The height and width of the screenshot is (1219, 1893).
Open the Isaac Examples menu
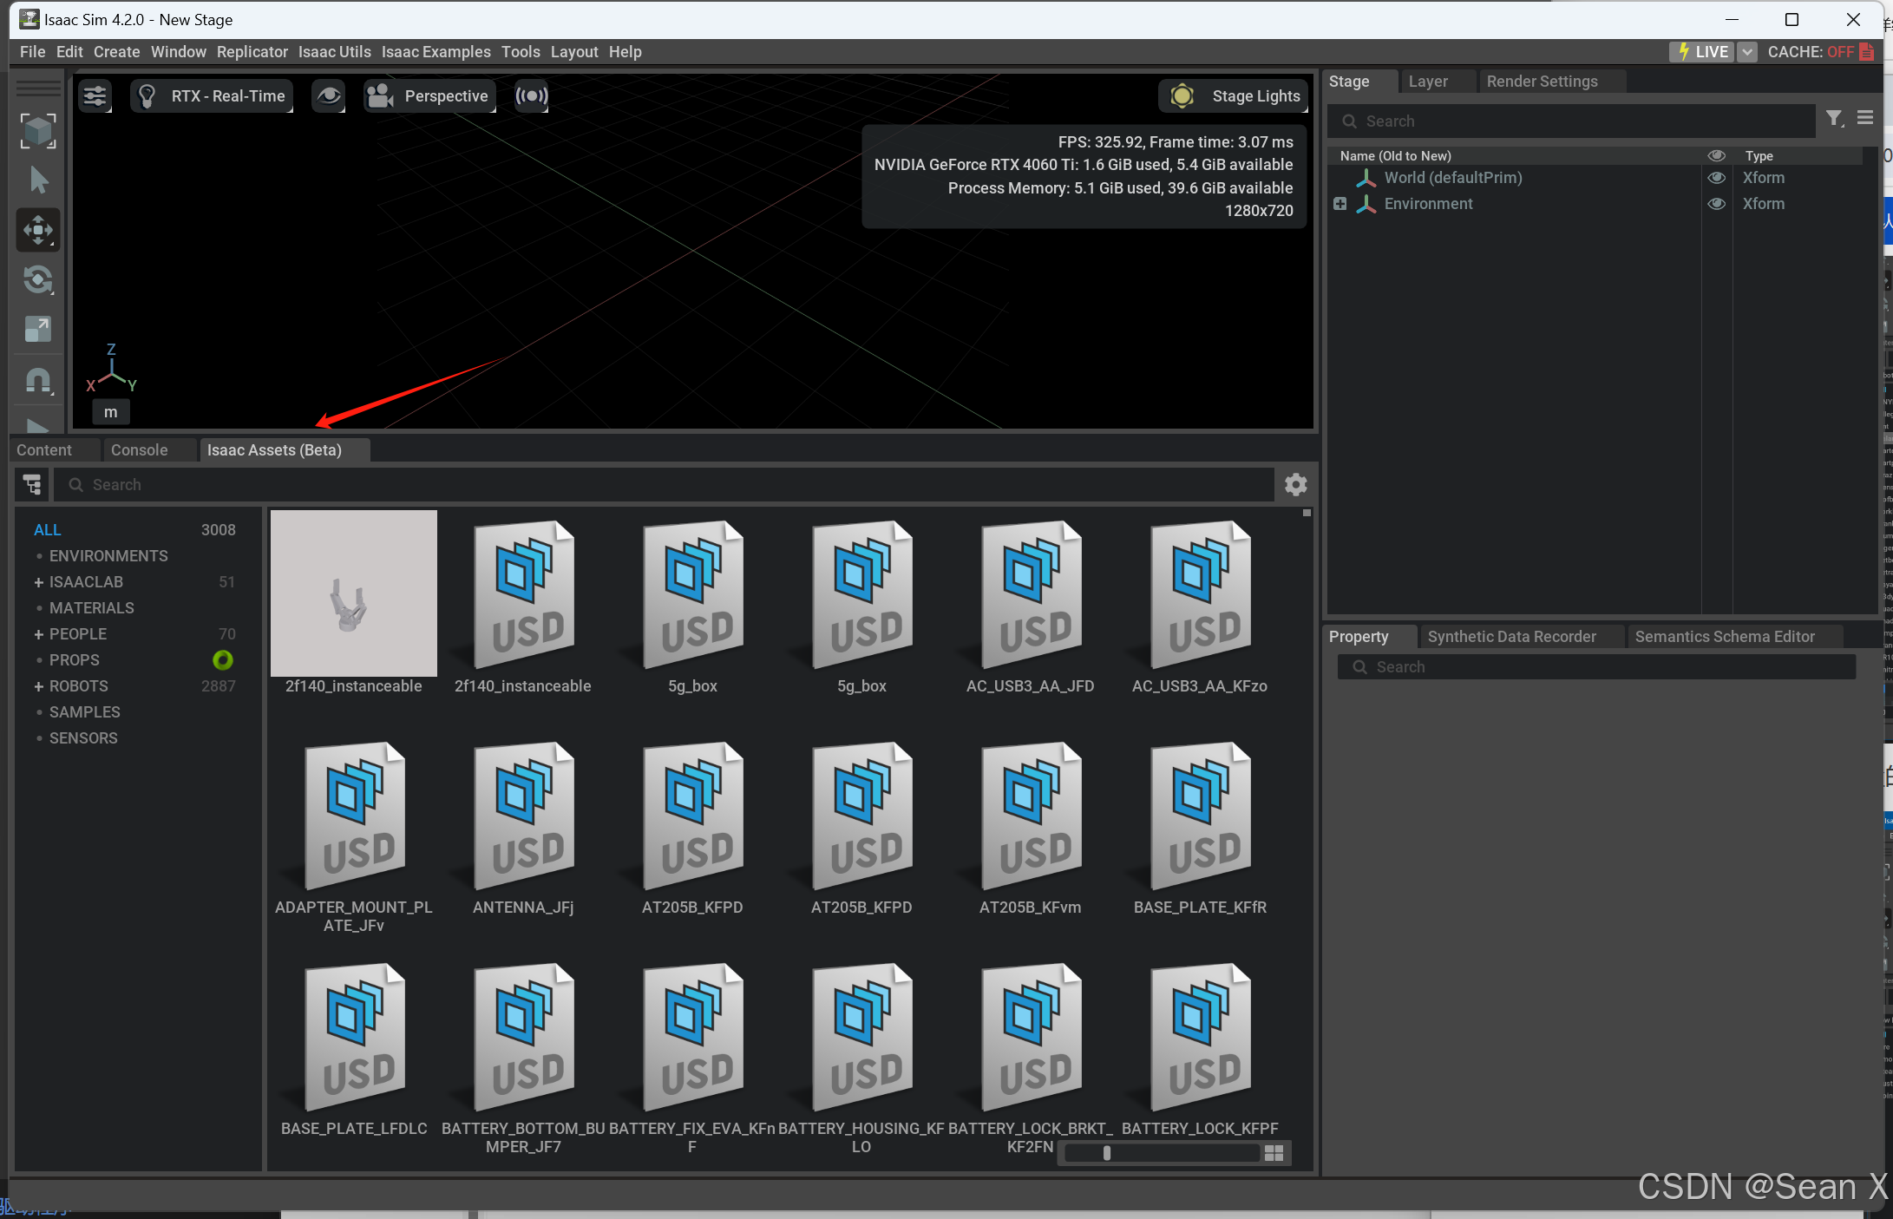(x=436, y=52)
